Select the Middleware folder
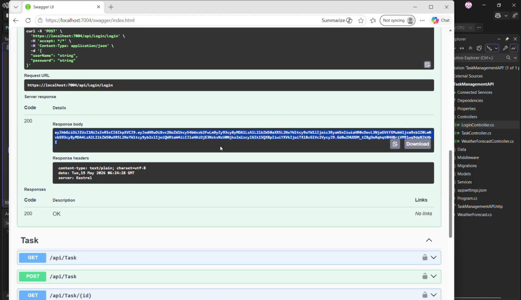This screenshot has width=521, height=300. click(468, 157)
